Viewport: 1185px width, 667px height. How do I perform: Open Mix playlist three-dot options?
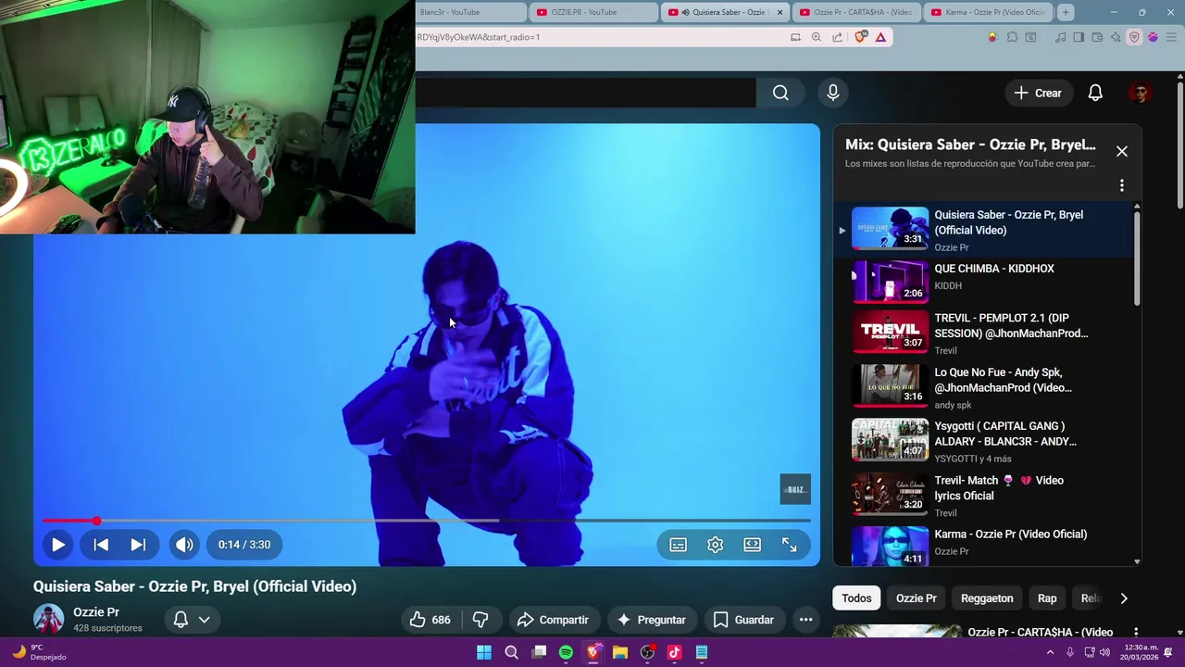[x=1122, y=185]
